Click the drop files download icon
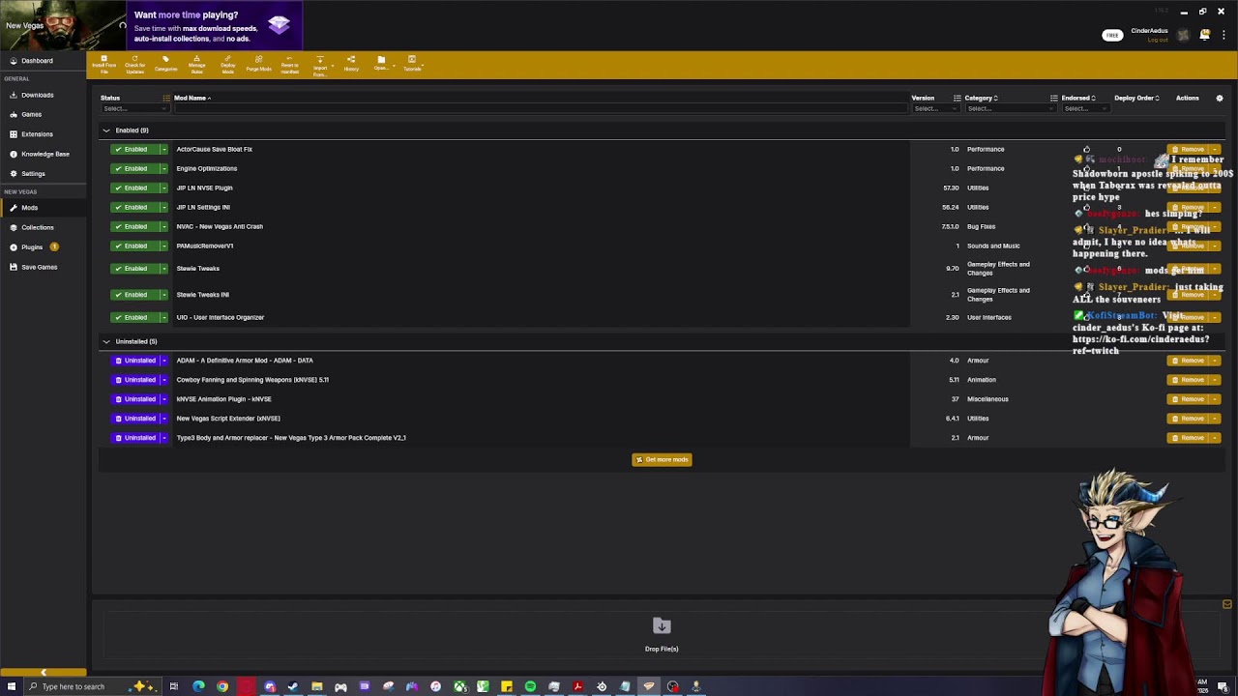The width and height of the screenshot is (1238, 696). point(662,626)
